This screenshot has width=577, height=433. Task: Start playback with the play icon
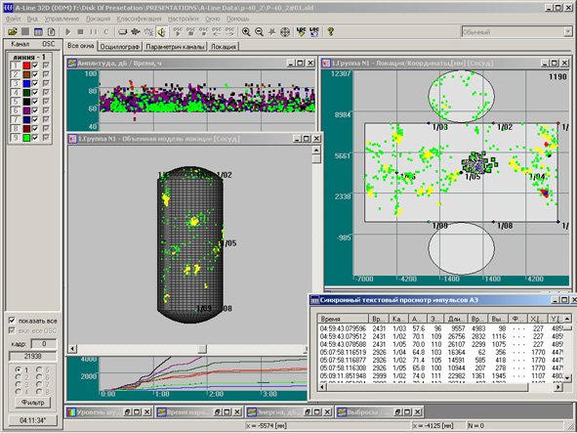[x=67, y=32]
